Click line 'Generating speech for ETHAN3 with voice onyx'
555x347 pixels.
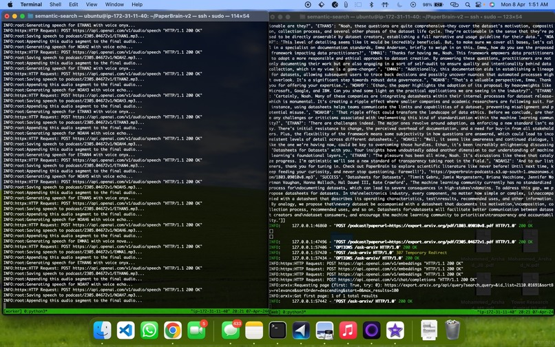[70, 112]
